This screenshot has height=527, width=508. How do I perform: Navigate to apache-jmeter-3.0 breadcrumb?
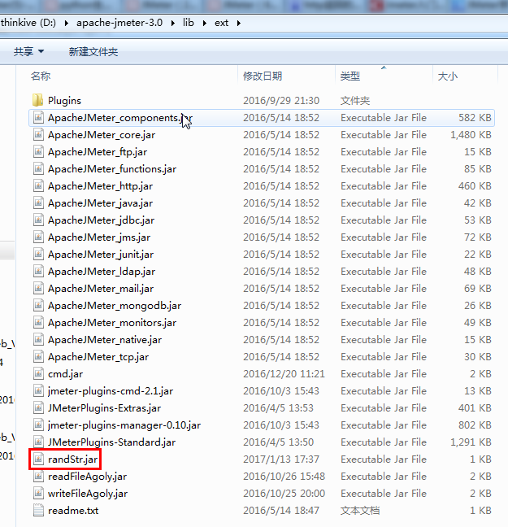[x=119, y=23]
